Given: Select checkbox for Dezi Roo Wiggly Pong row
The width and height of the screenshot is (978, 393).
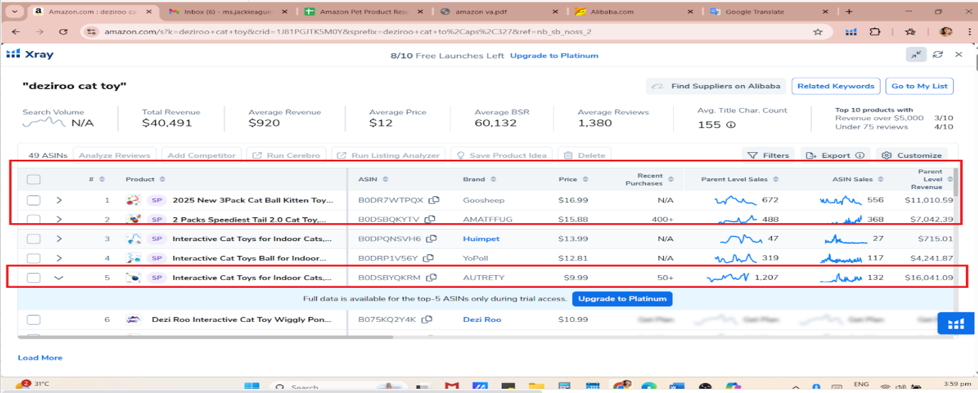Looking at the screenshot, I should [x=33, y=320].
